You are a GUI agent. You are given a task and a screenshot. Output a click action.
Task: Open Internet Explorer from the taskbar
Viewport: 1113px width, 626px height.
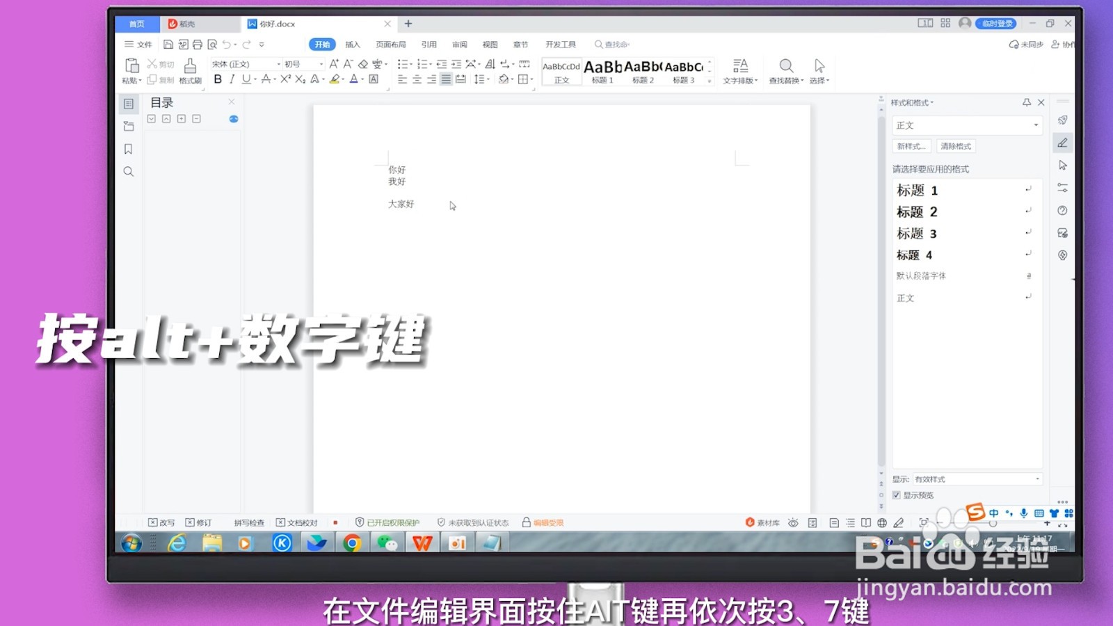pyautogui.click(x=177, y=543)
